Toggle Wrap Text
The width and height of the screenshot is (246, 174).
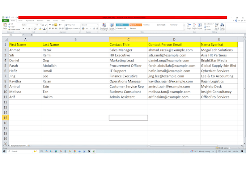pos(70,25)
